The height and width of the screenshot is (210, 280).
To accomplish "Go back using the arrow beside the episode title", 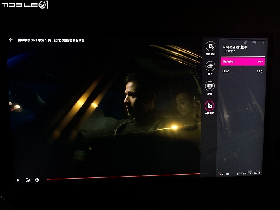I will click(11, 40).
